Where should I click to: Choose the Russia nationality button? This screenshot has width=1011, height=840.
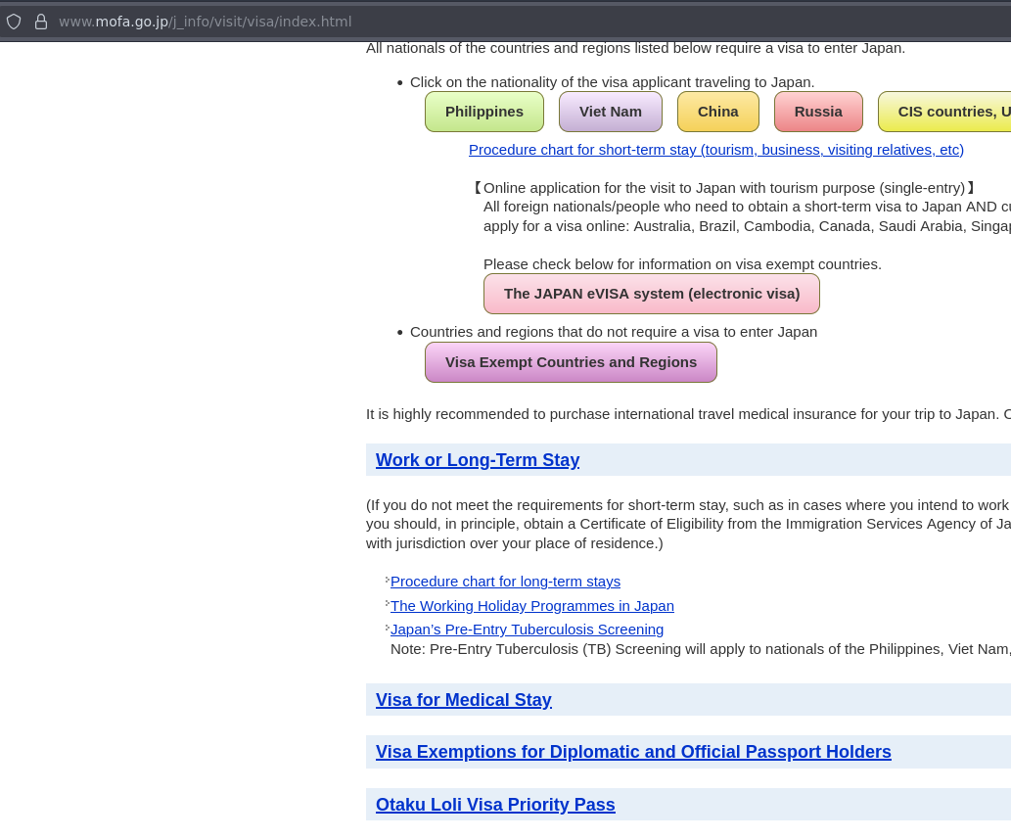pyautogui.click(x=818, y=112)
